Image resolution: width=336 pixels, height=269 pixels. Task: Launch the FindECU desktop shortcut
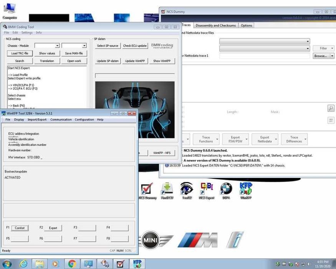(167, 191)
